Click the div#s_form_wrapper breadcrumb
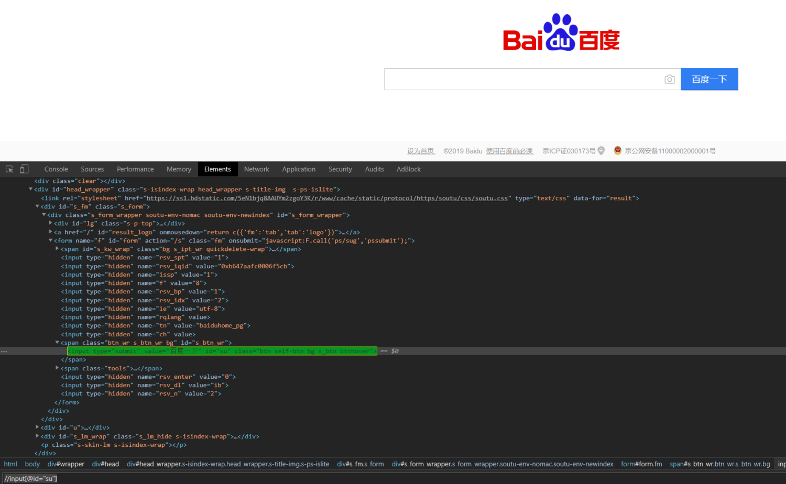Image resolution: width=786 pixels, height=484 pixels. (503, 464)
